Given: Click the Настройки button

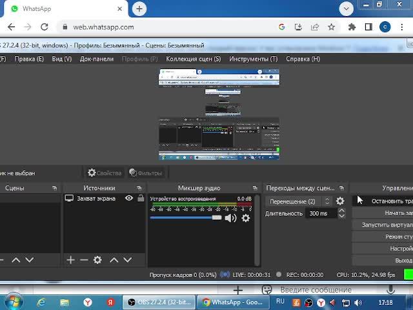Looking at the screenshot, I should [383, 249].
